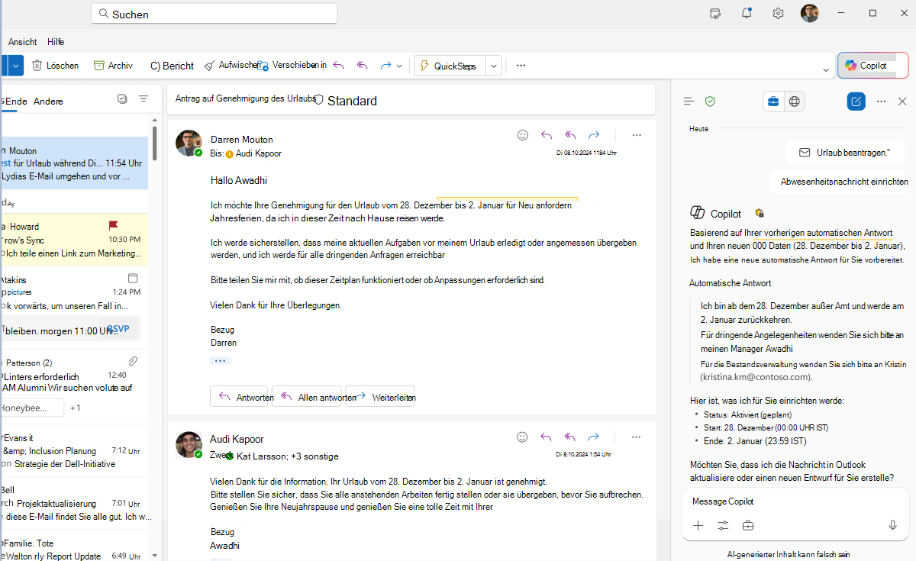This screenshot has height=561, width=916.
Task: Click the calendar icon on Atakins email
Action: (x=133, y=279)
